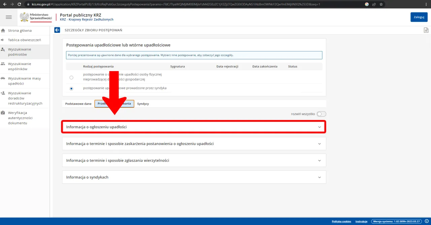The height and width of the screenshot is (225, 431).
Task: Select radio for postępowanie prowadzone przez syndyka
Action: (71, 89)
